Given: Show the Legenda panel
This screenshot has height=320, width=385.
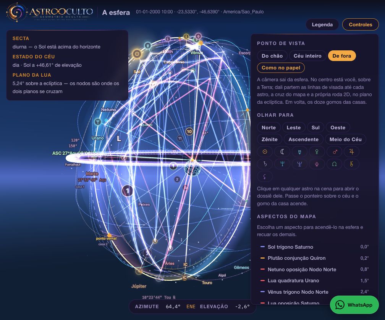Looking at the screenshot, I should pos(322,24).
